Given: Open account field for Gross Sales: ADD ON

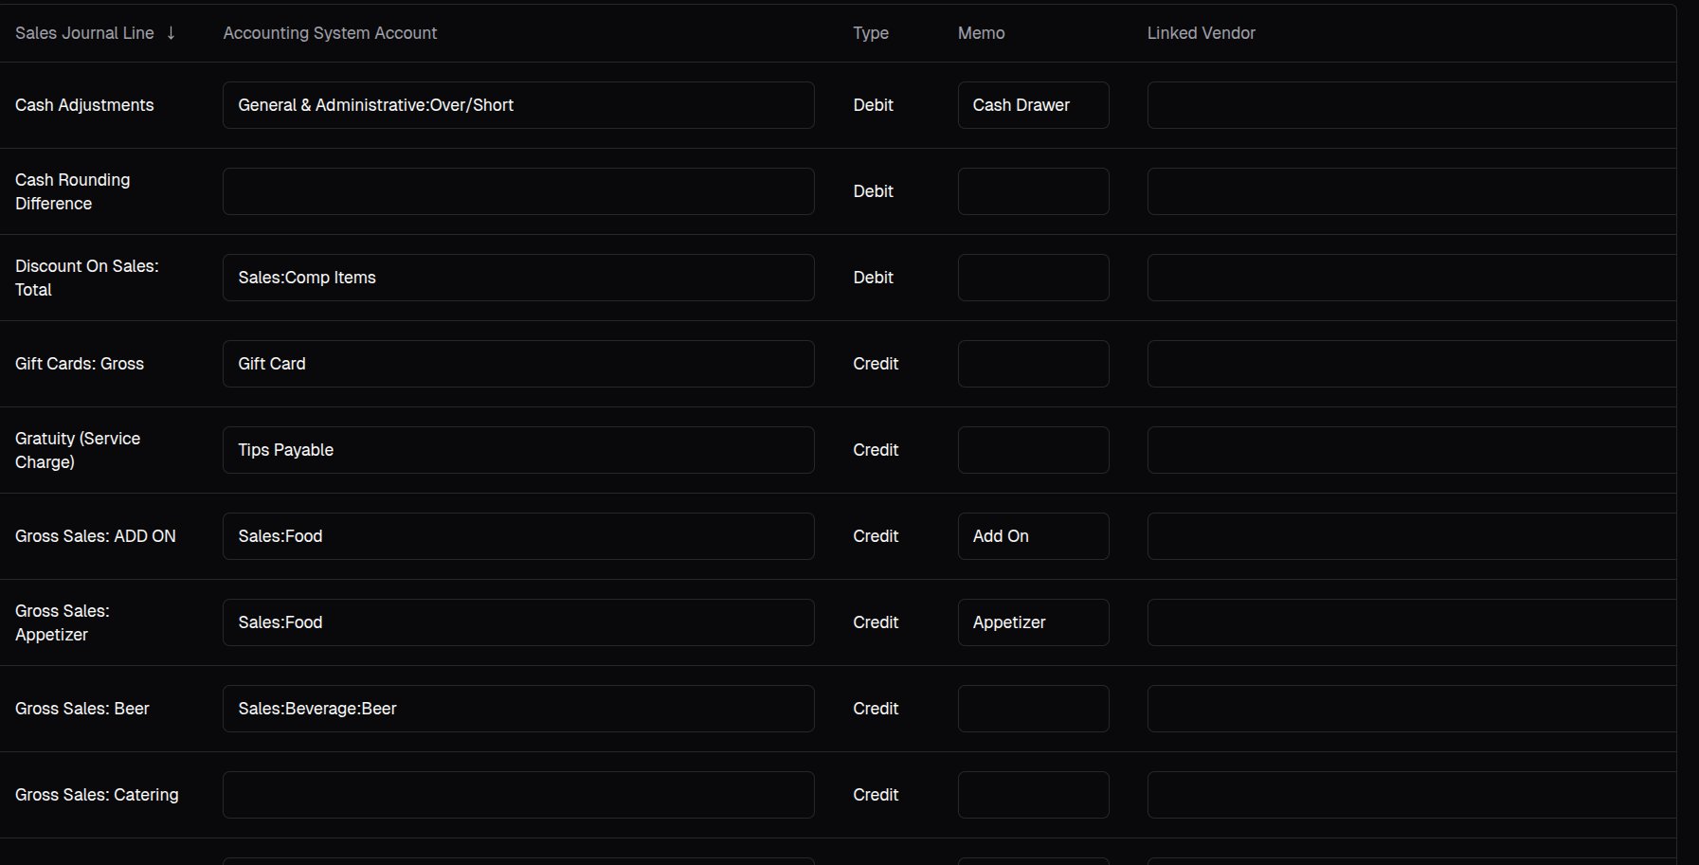Looking at the screenshot, I should [x=518, y=536].
